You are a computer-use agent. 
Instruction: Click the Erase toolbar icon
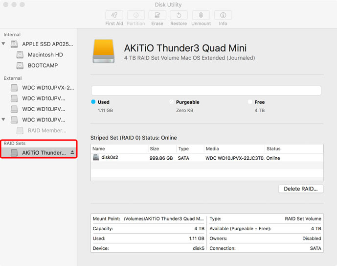pyautogui.click(x=157, y=16)
